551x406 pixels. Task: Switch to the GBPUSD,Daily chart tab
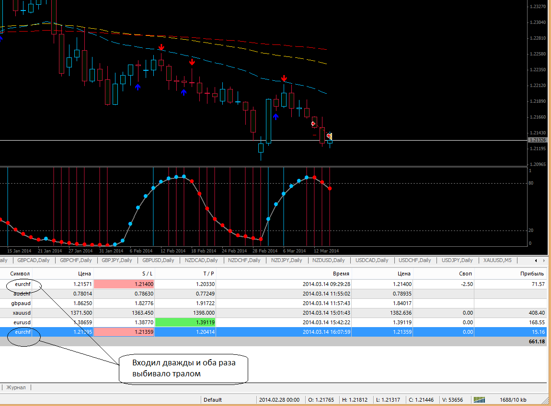point(158,260)
